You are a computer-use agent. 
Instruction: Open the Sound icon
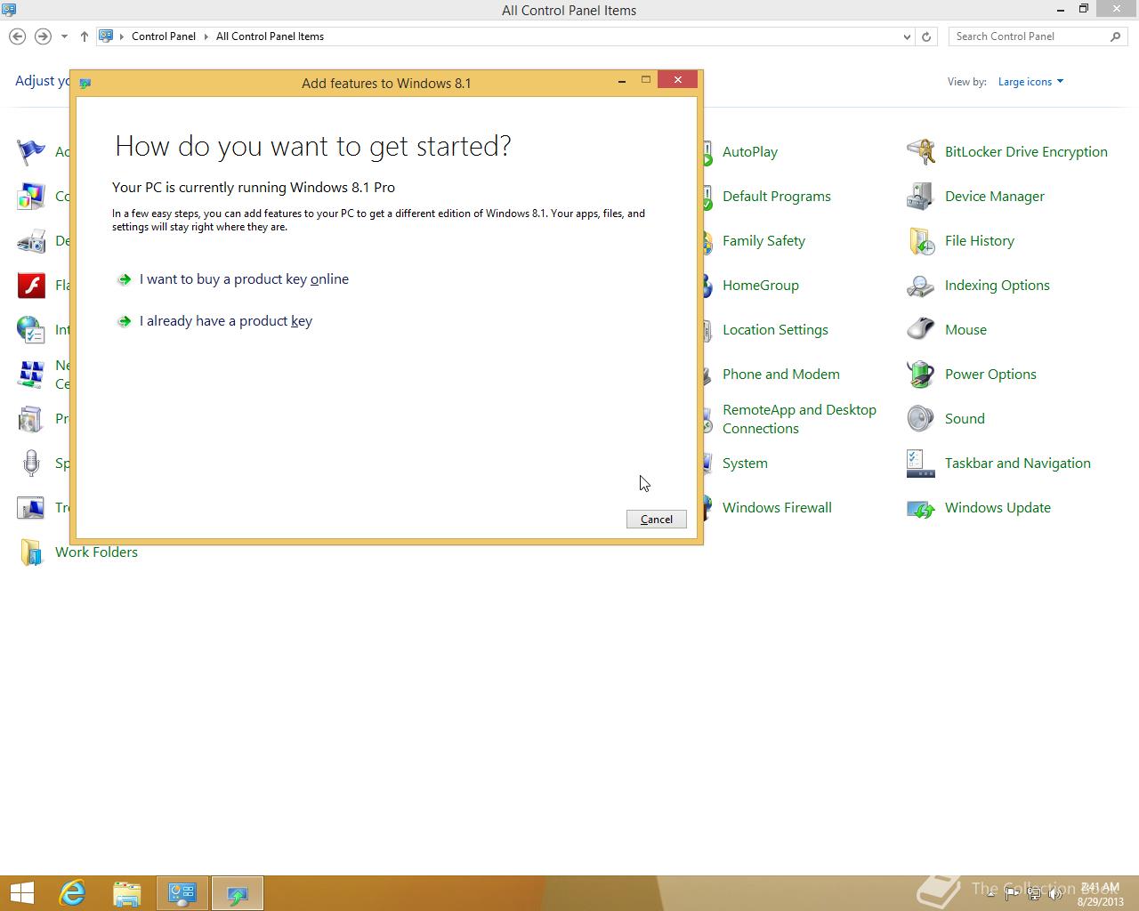pyautogui.click(x=920, y=419)
